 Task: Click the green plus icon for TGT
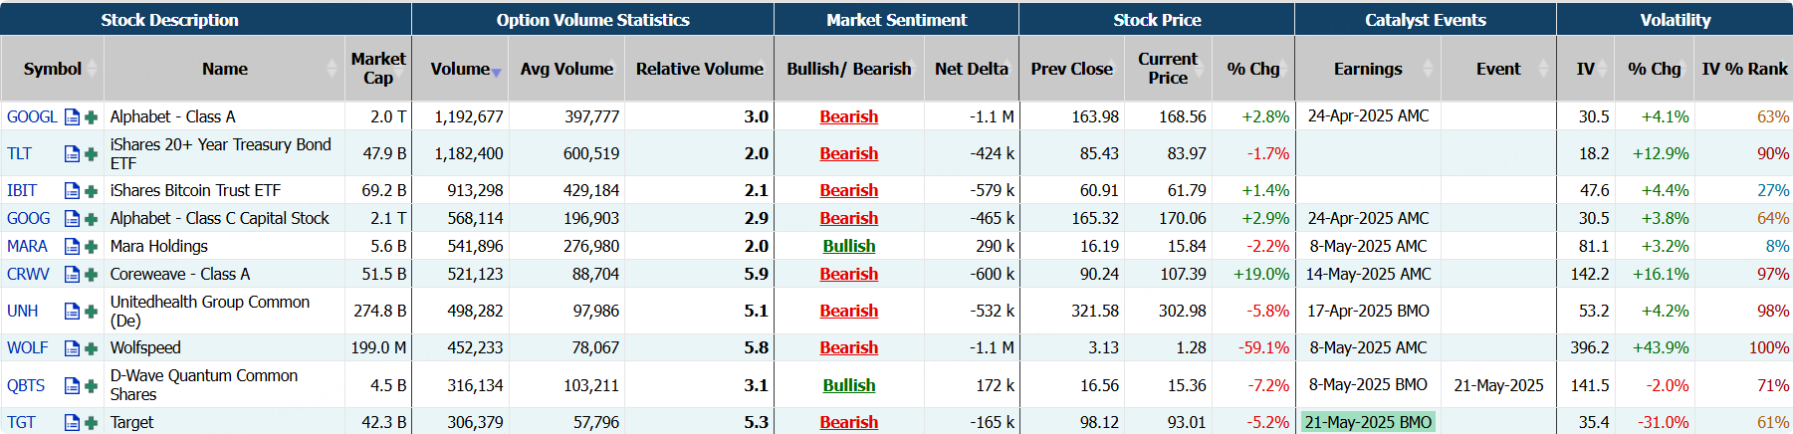92,423
